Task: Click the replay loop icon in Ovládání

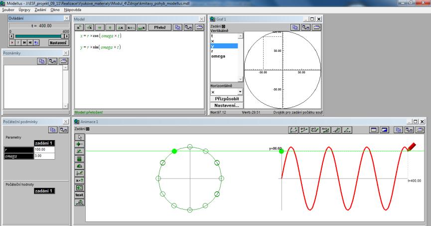Action: pyautogui.click(x=36, y=43)
